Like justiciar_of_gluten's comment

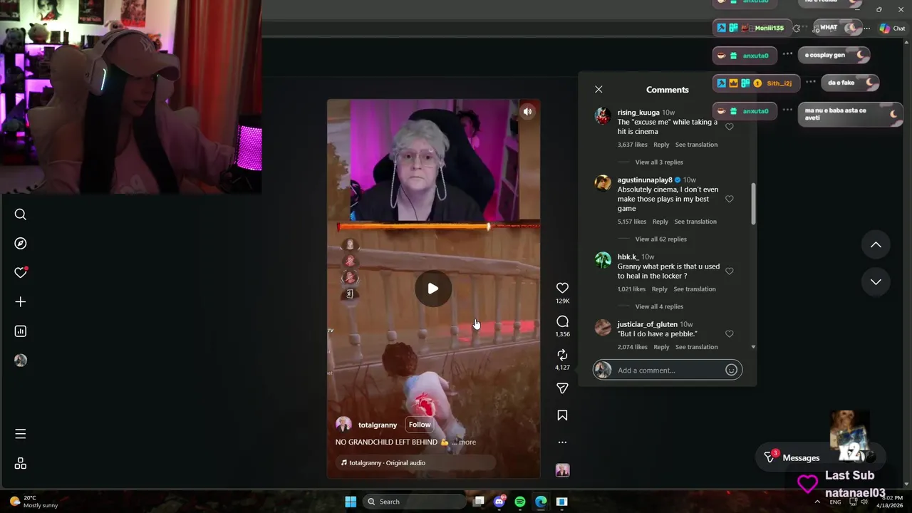click(729, 334)
